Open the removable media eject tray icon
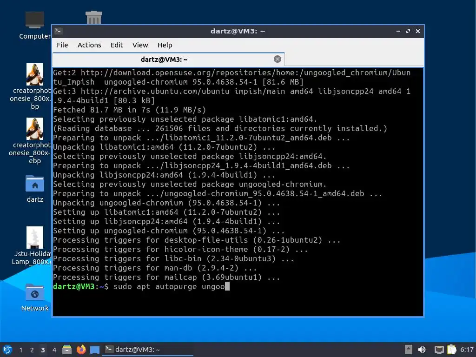Viewport: 476px width, 357px height. click(x=408, y=350)
